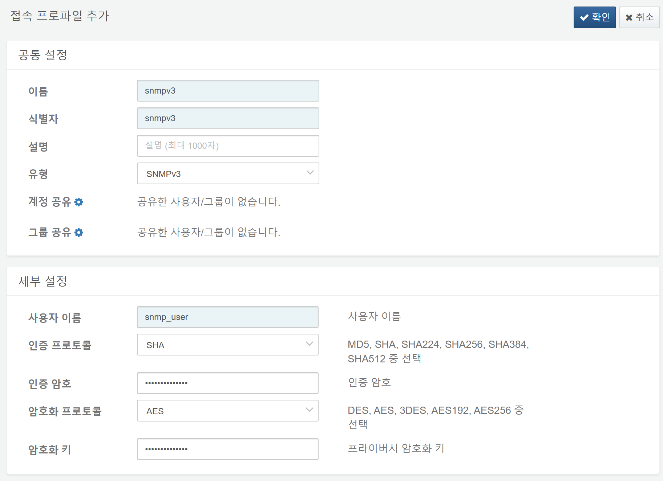Screen dimensions: 663x481
Task: Click the 설명 description input field
Action: coord(228,146)
